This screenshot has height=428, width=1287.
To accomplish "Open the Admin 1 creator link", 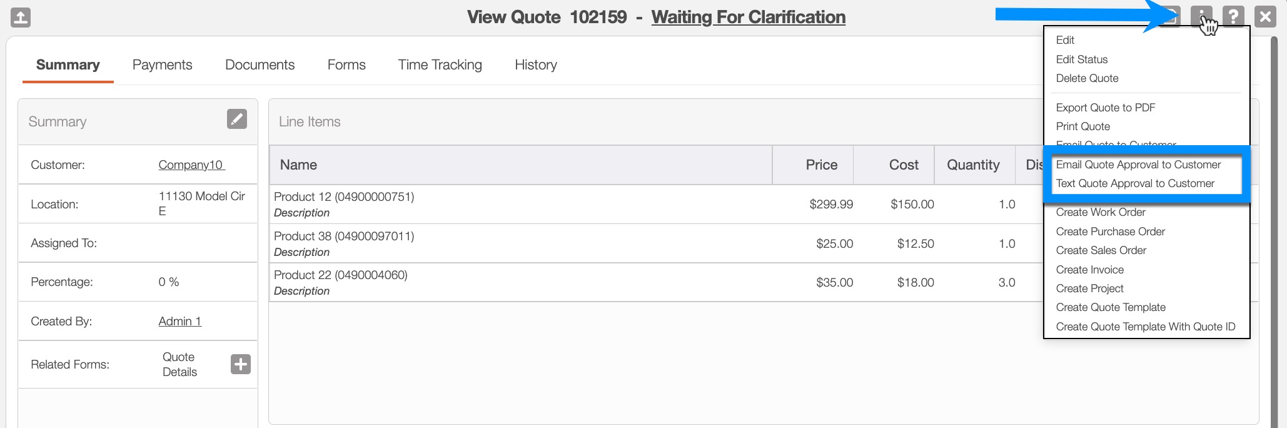I will point(179,321).
